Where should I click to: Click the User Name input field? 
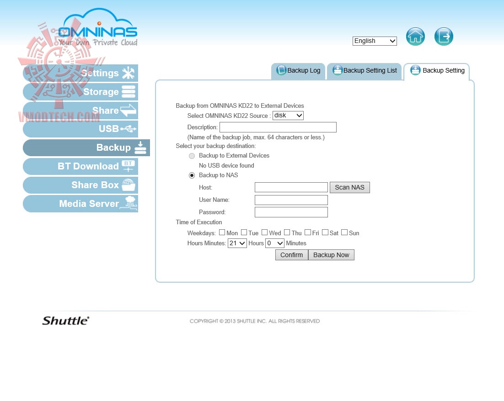[x=291, y=200]
